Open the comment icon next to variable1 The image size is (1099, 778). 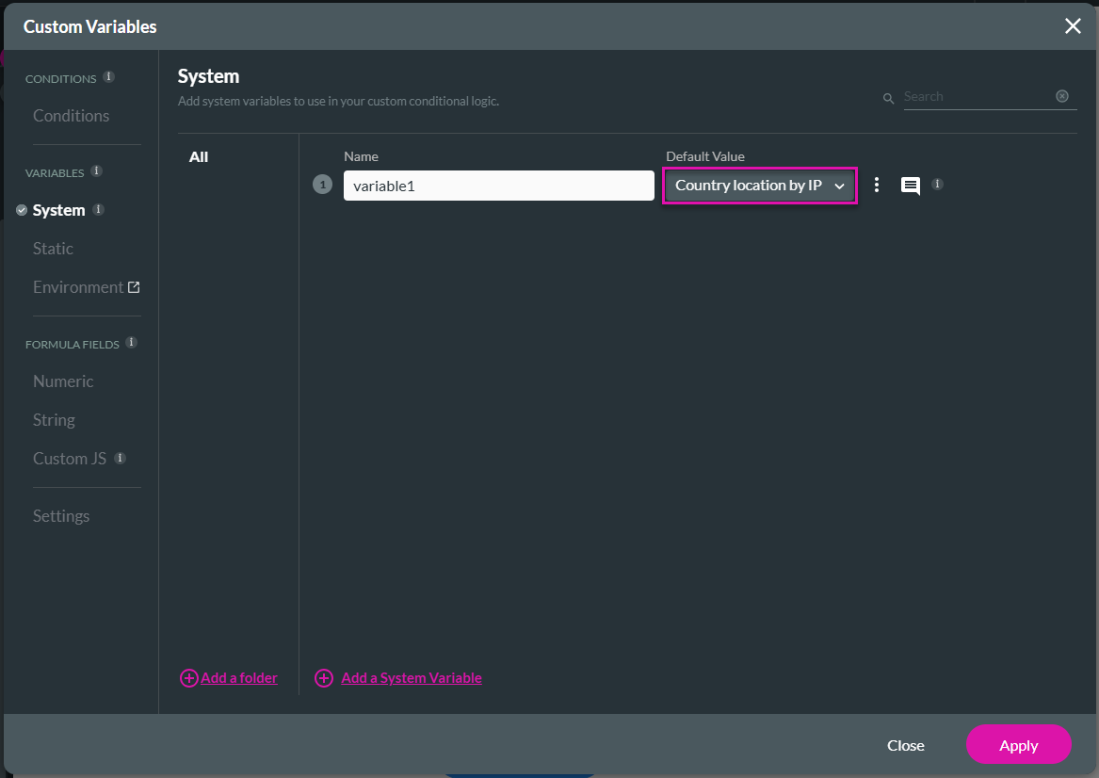coord(910,186)
